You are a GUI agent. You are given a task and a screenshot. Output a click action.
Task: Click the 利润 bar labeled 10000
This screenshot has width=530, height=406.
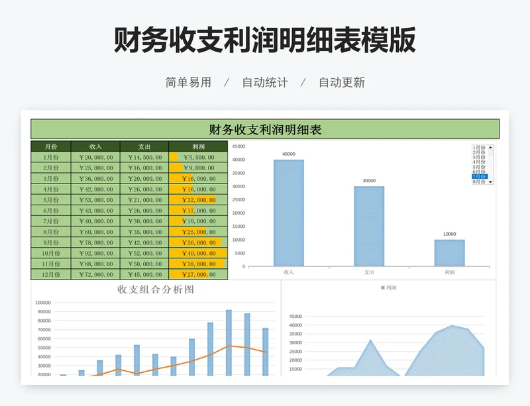coord(450,253)
